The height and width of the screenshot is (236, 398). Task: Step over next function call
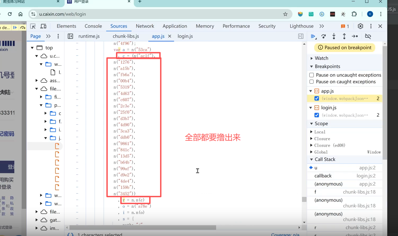pos(323,36)
